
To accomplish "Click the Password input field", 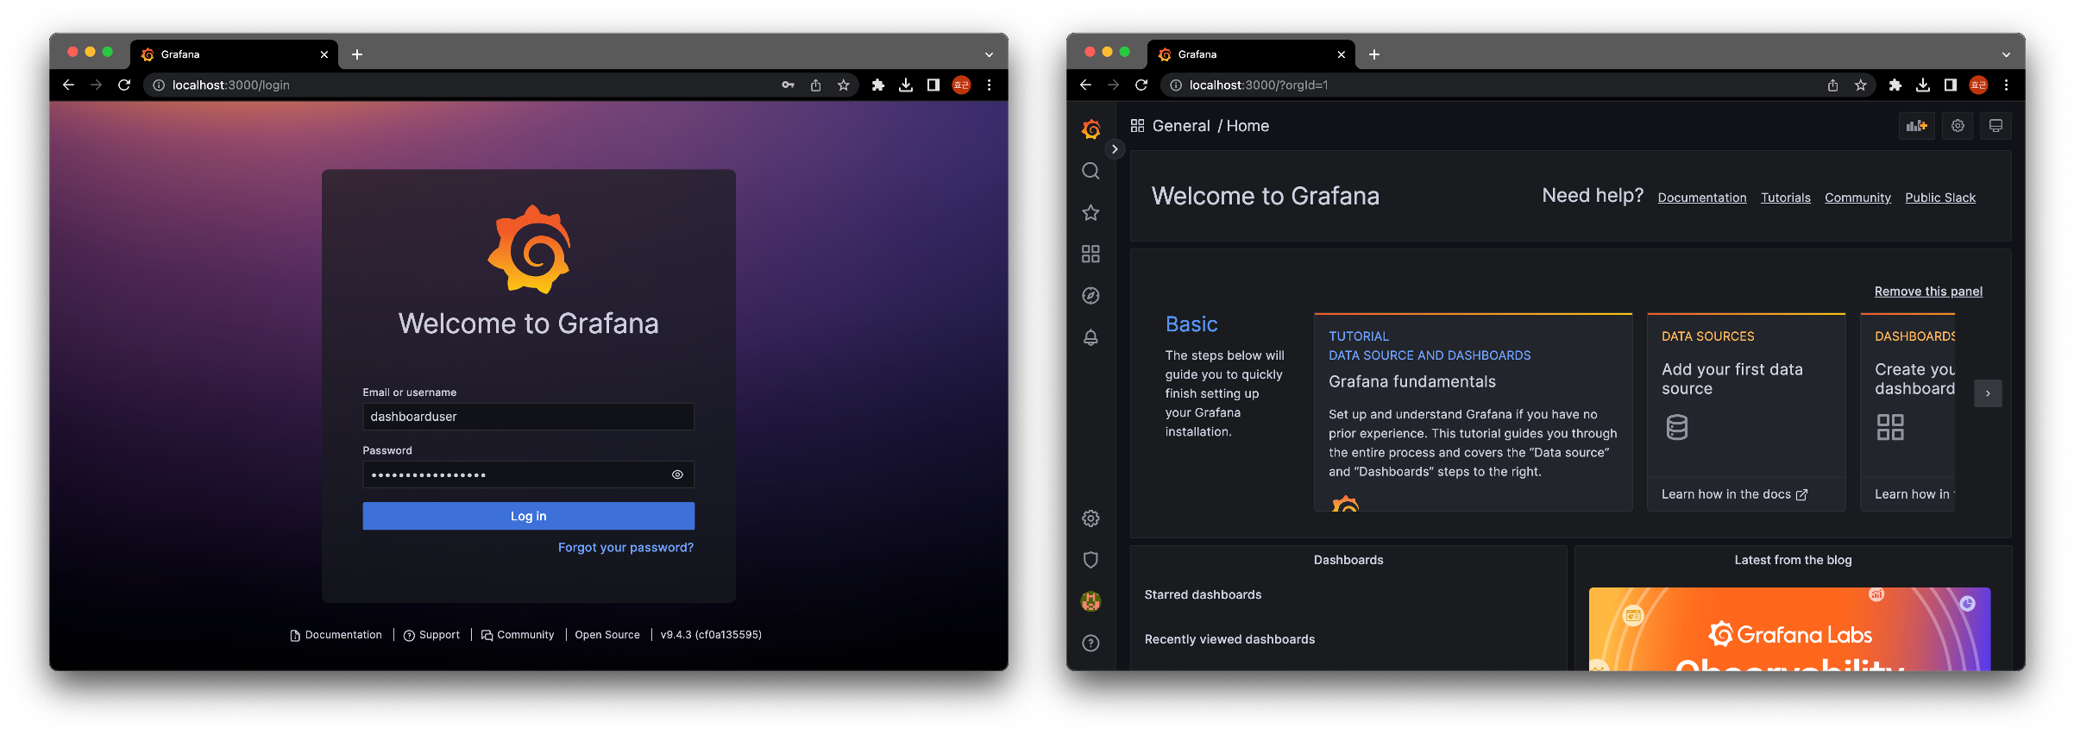I will click(x=528, y=474).
